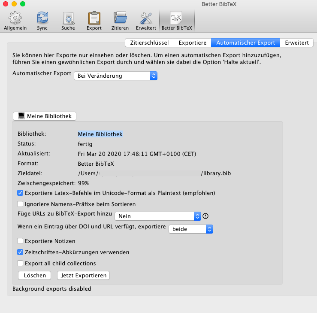Select the Automatischer Export tab
Image resolution: width=317 pixels, height=313 pixels.
pos(246,43)
